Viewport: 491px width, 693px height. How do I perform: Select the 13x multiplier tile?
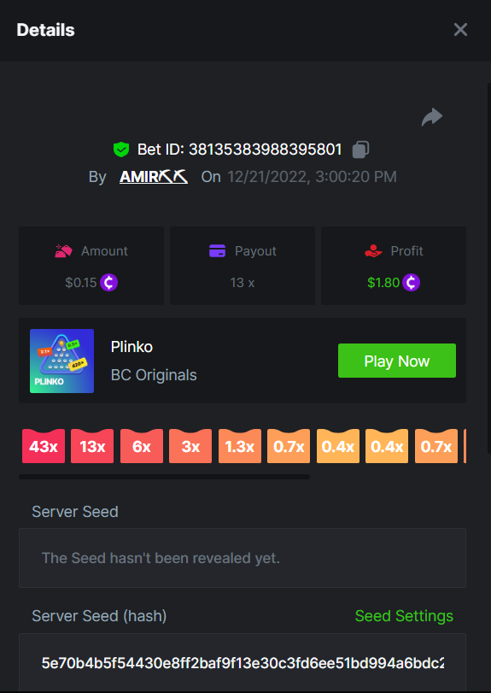point(92,446)
